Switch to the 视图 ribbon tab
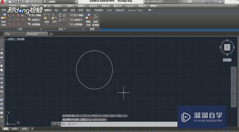The width and height of the screenshot is (239, 132). (x=73, y=10)
